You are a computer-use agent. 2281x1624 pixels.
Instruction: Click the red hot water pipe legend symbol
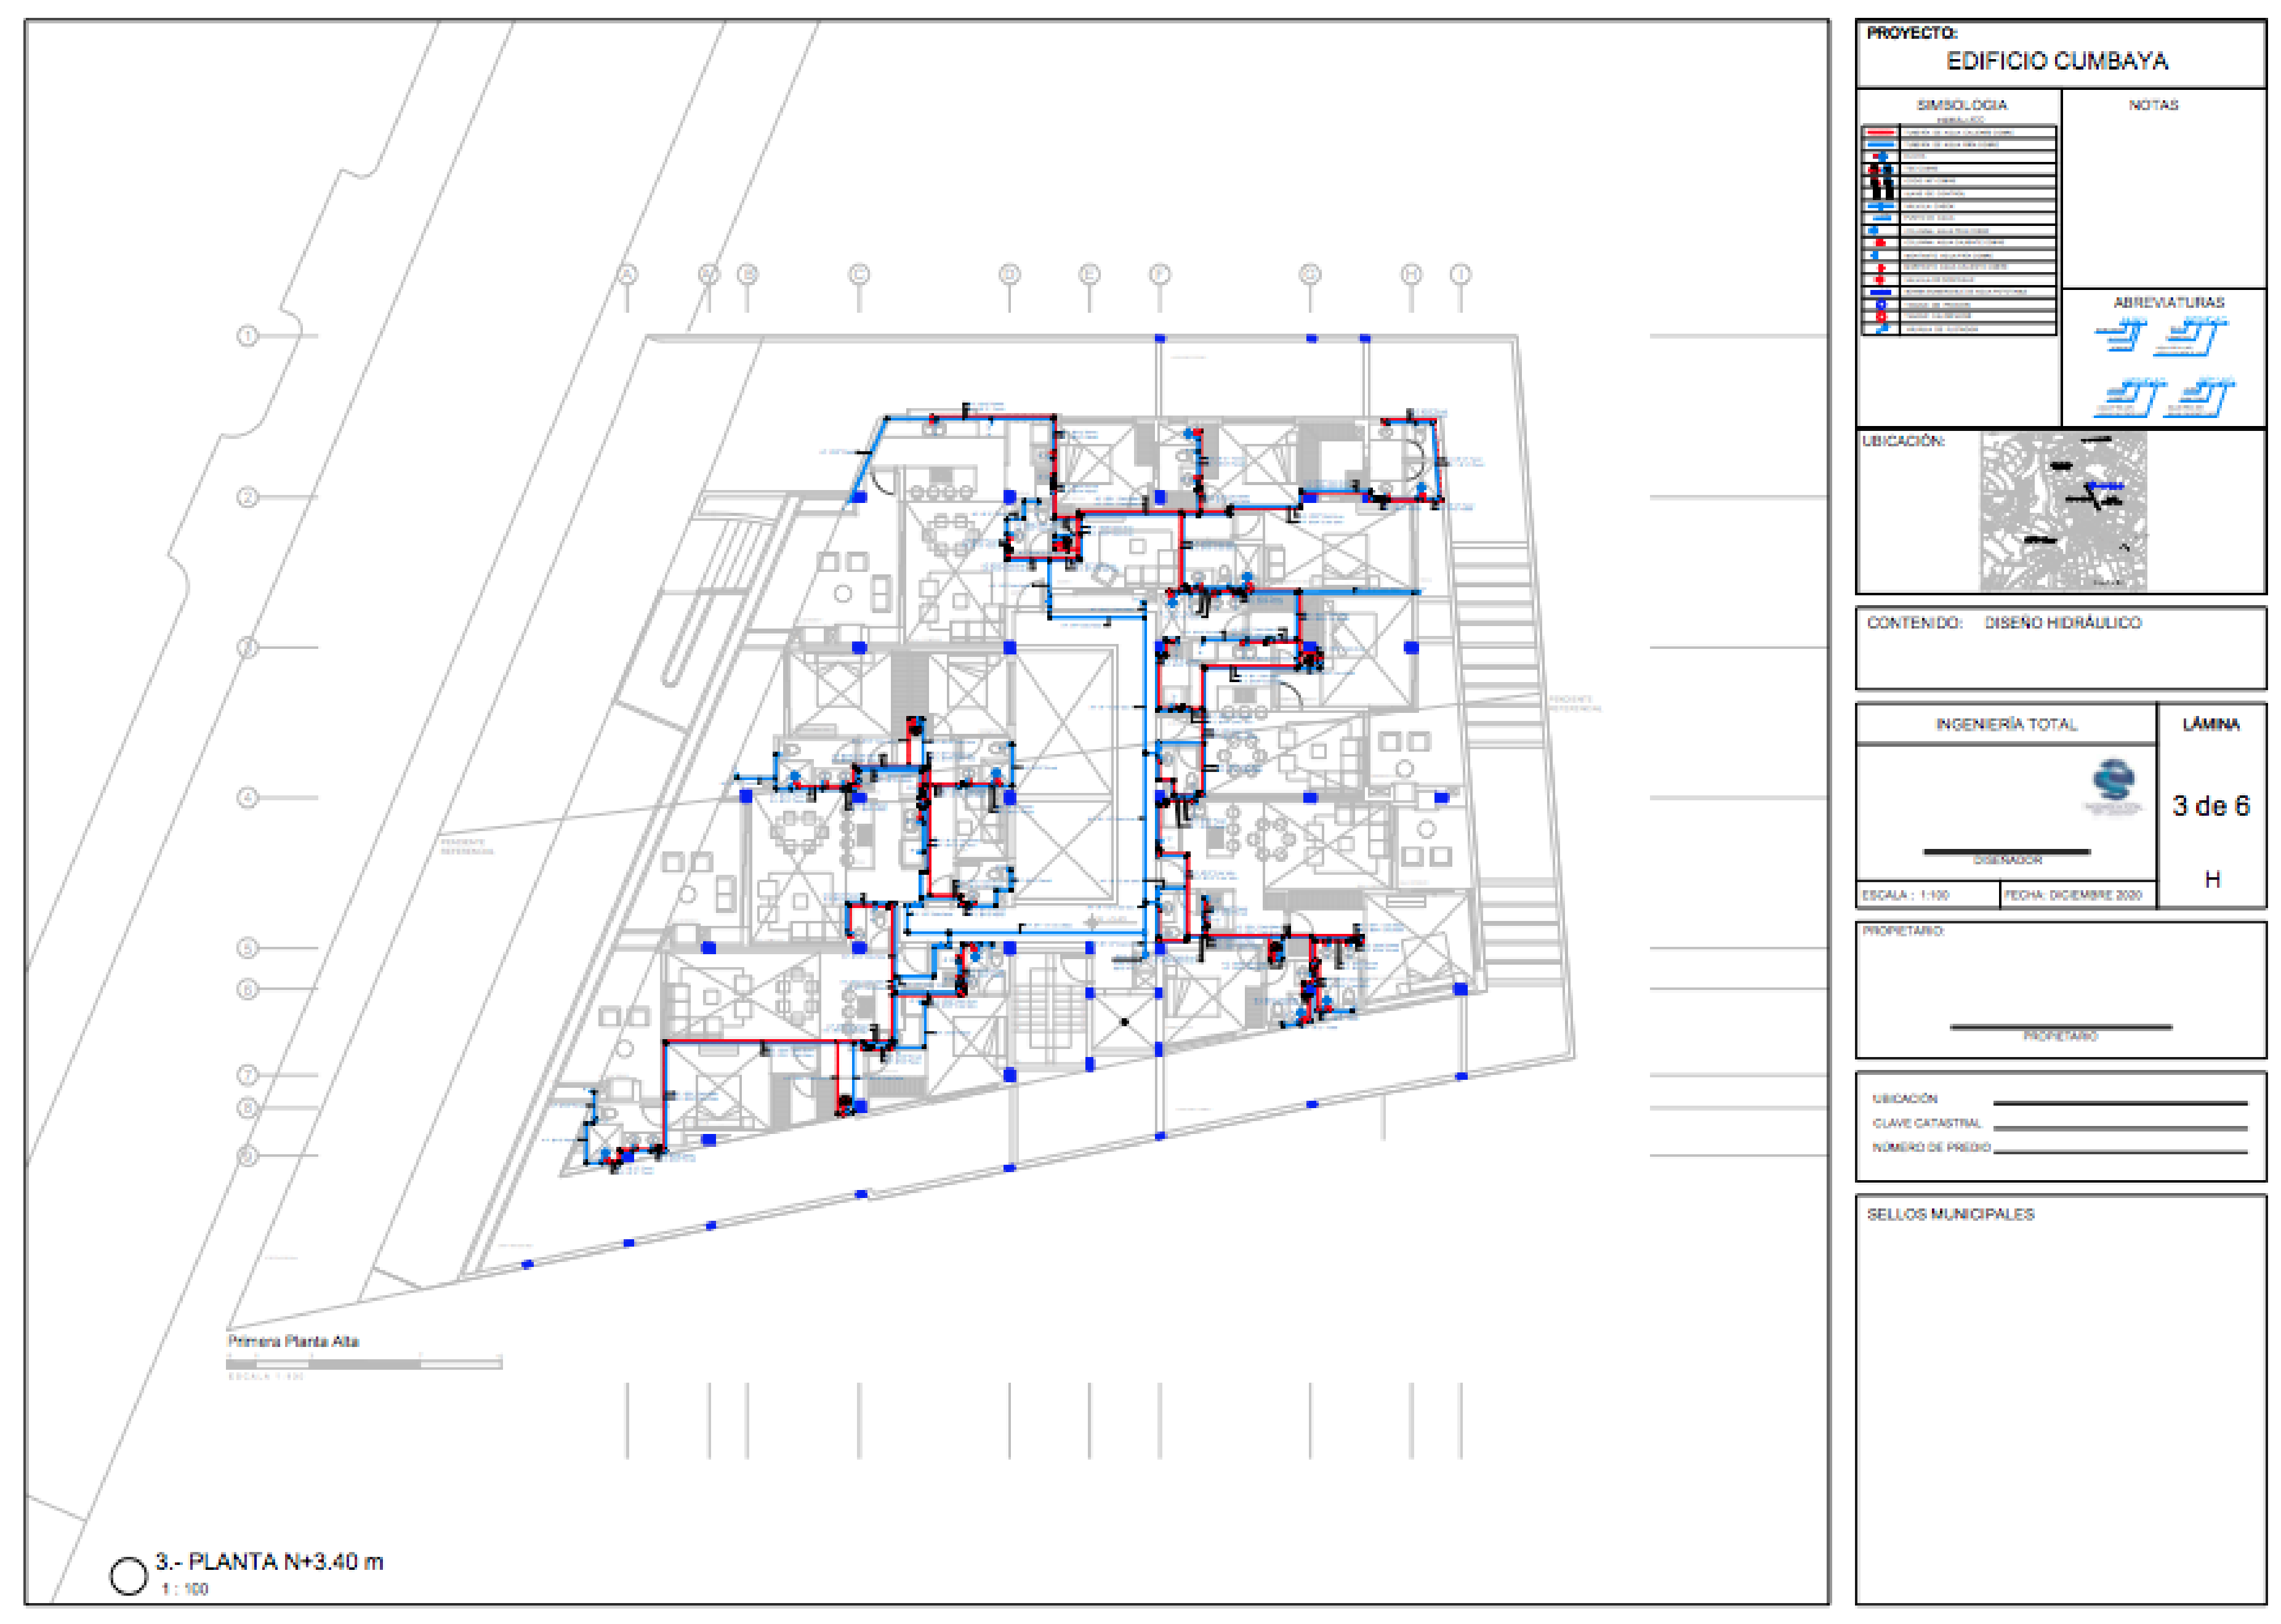click(1880, 132)
